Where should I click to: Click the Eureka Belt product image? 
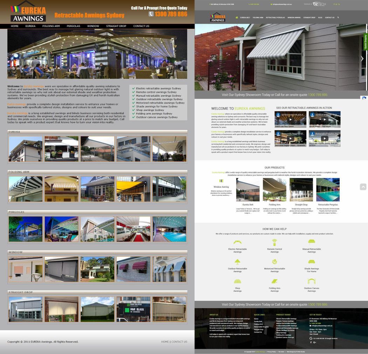click(248, 189)
